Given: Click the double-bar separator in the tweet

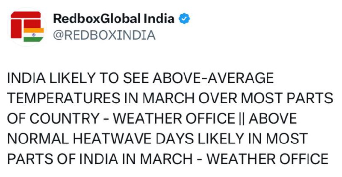Looking at the screenshot, I should point(242,119).
